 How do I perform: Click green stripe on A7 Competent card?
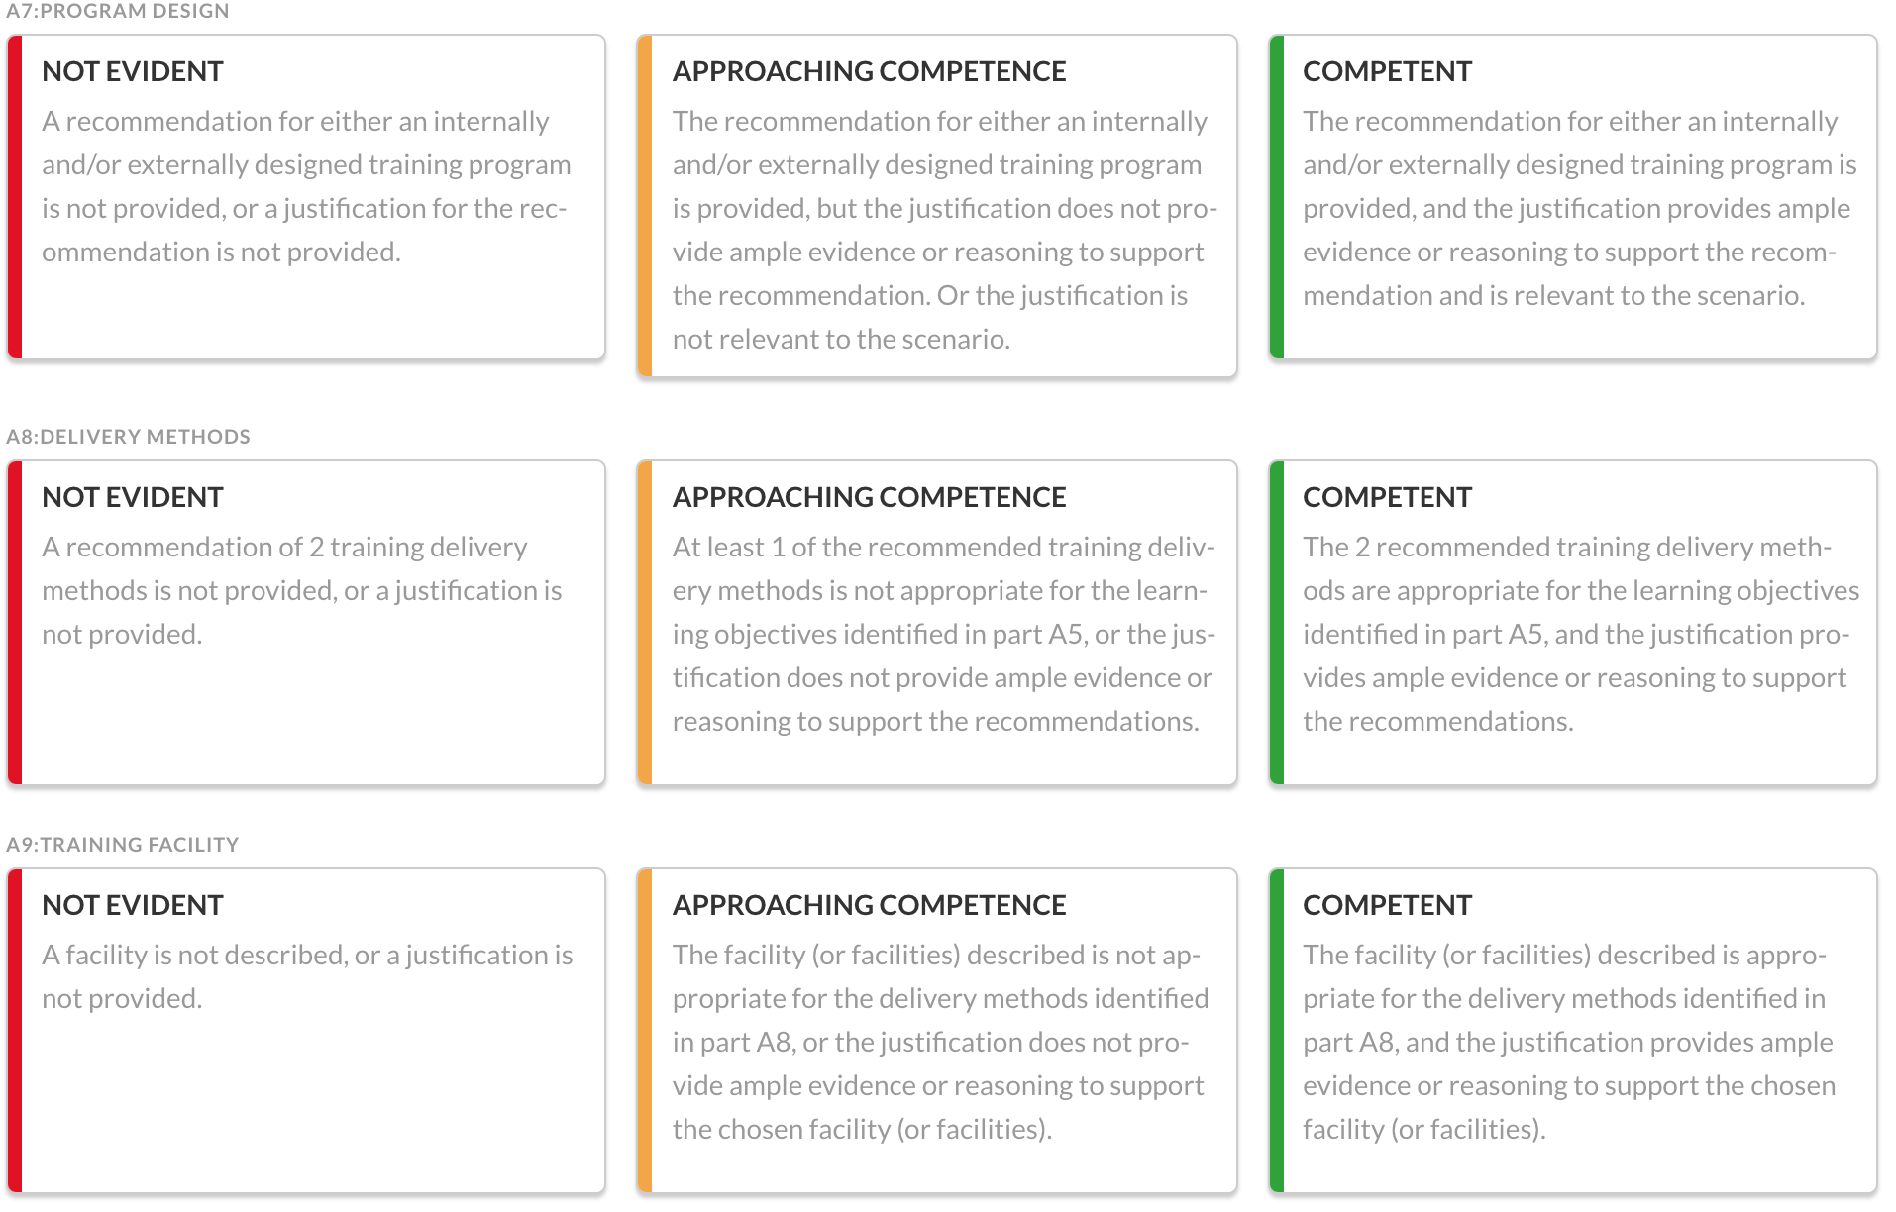(x=1277, y=197)
